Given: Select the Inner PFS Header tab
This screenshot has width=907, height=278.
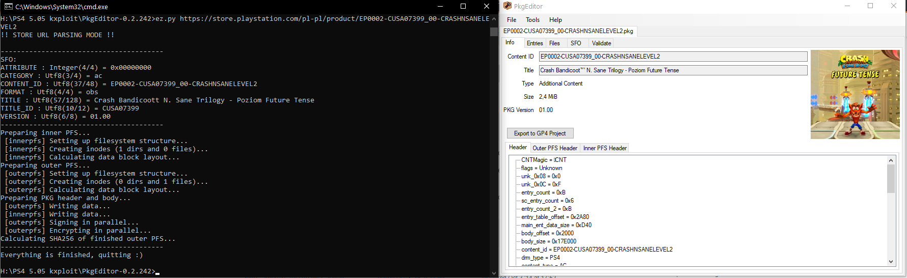Looking at the screenshot, I should click(x=605, y=148).
